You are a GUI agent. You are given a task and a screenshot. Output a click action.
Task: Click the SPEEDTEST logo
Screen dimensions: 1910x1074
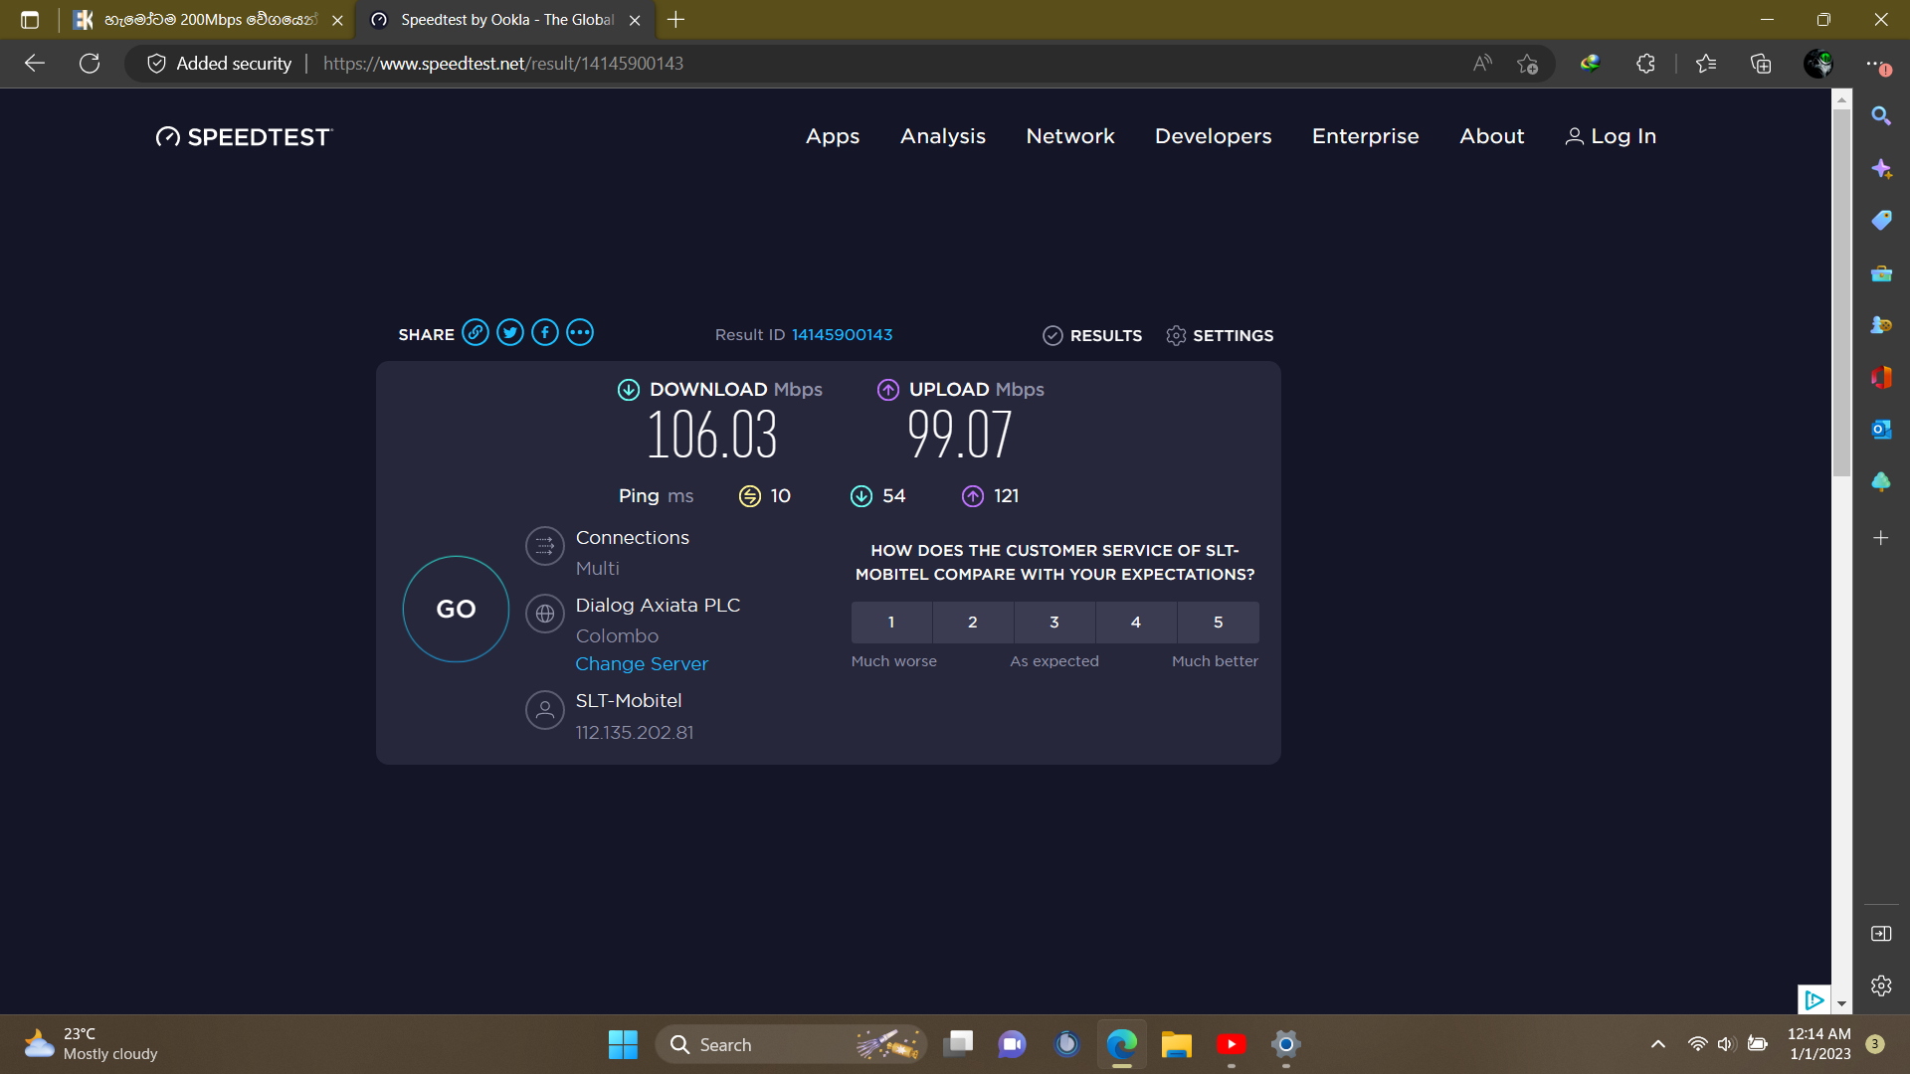tap(244, 137)
